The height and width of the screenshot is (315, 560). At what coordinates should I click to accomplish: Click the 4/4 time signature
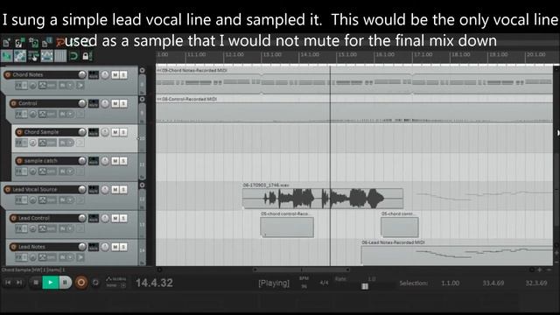(x=324, y=283)
